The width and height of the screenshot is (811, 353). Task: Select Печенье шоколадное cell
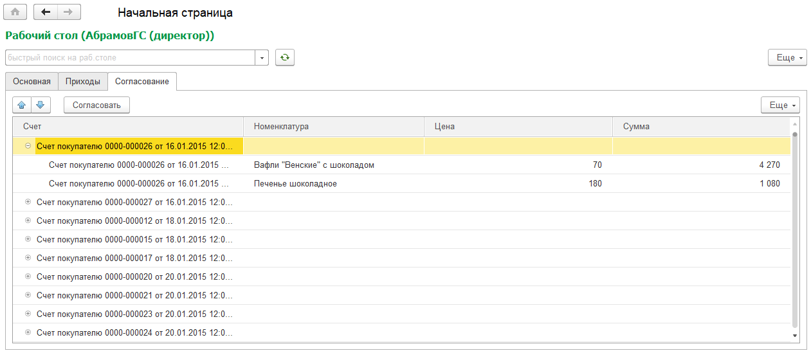[334, 184]
